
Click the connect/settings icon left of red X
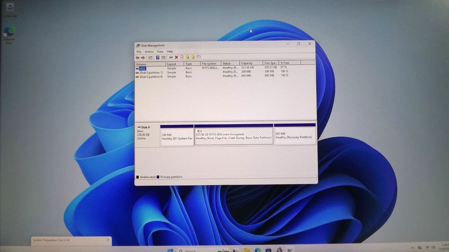click(171, 57)
